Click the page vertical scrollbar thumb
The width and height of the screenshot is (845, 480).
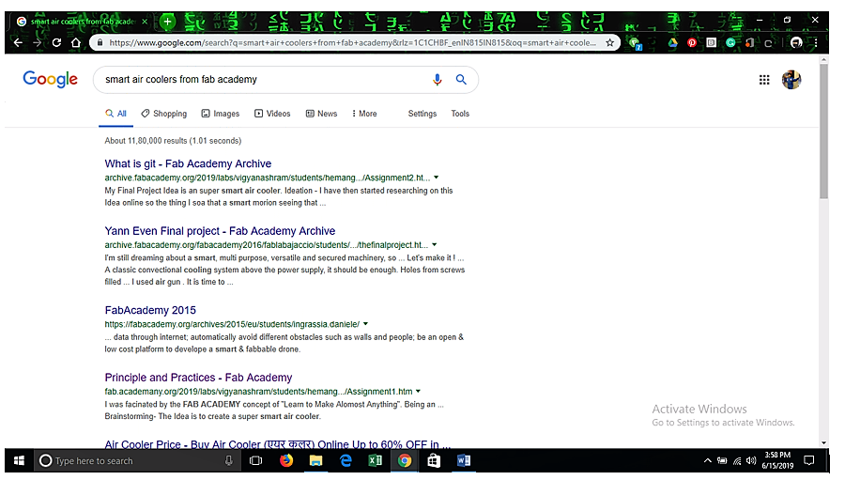[x=823, y=132]
